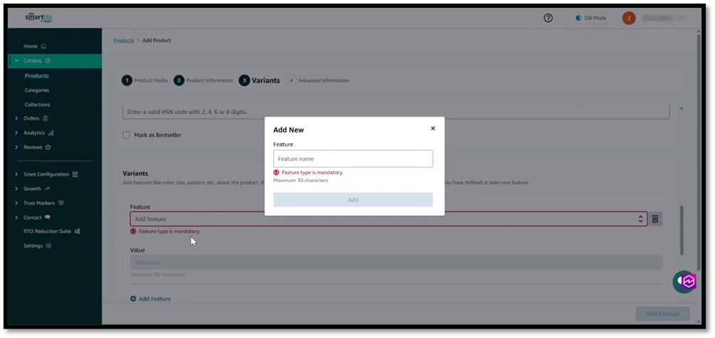Open the user avatar J menu
The image size is (715, 338).
[629, 19]
